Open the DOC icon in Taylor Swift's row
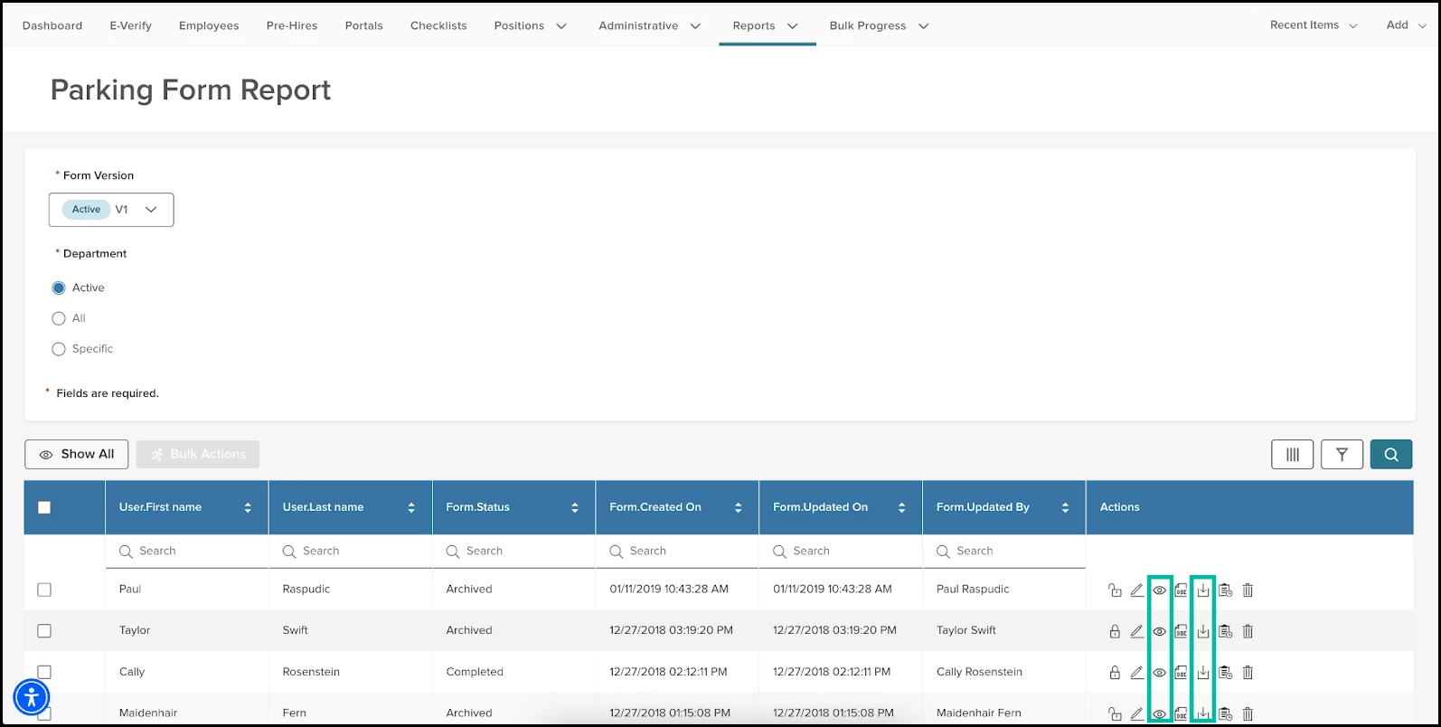The image size is (1441, 727). point(1181,631)
